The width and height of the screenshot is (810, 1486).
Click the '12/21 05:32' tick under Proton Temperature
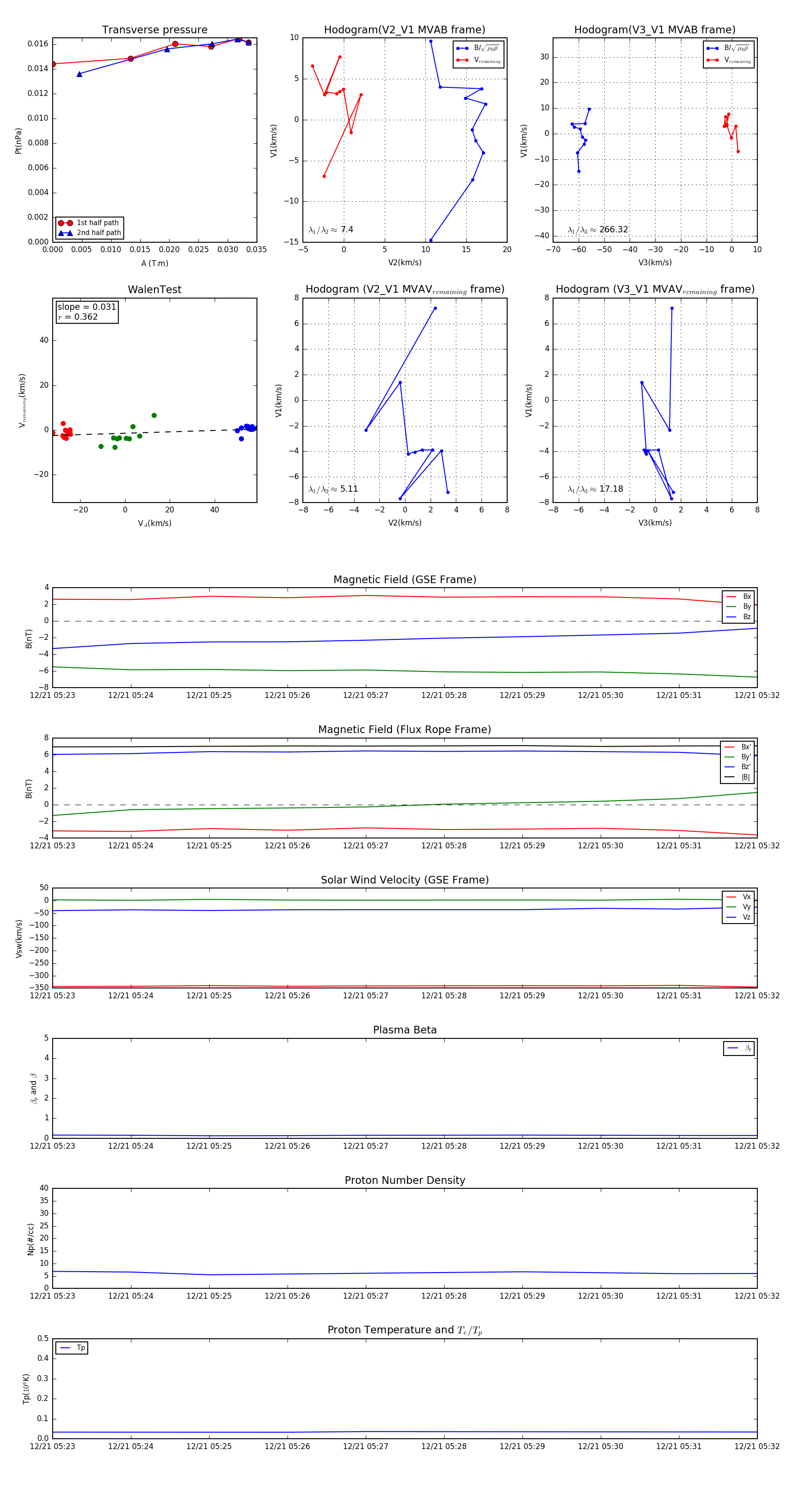pyautogui.click(x=757, y=1446)
